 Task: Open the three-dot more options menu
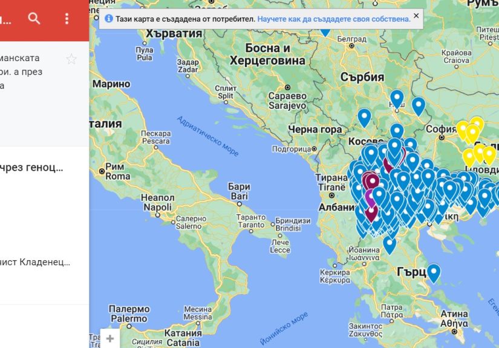[x=67, y=18]
